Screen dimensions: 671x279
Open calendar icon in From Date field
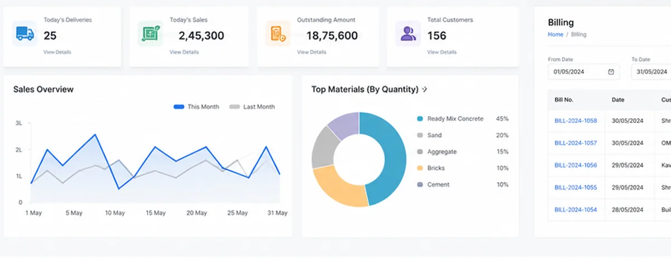(x=611, y=72)
